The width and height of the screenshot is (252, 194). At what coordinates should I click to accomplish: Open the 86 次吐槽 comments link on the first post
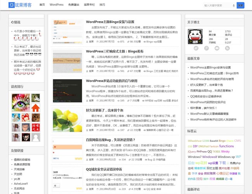pos(135,42)
